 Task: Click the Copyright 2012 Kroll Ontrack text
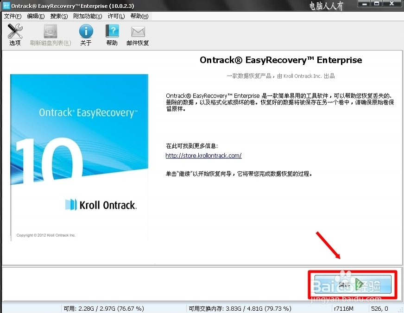[46, 235]
